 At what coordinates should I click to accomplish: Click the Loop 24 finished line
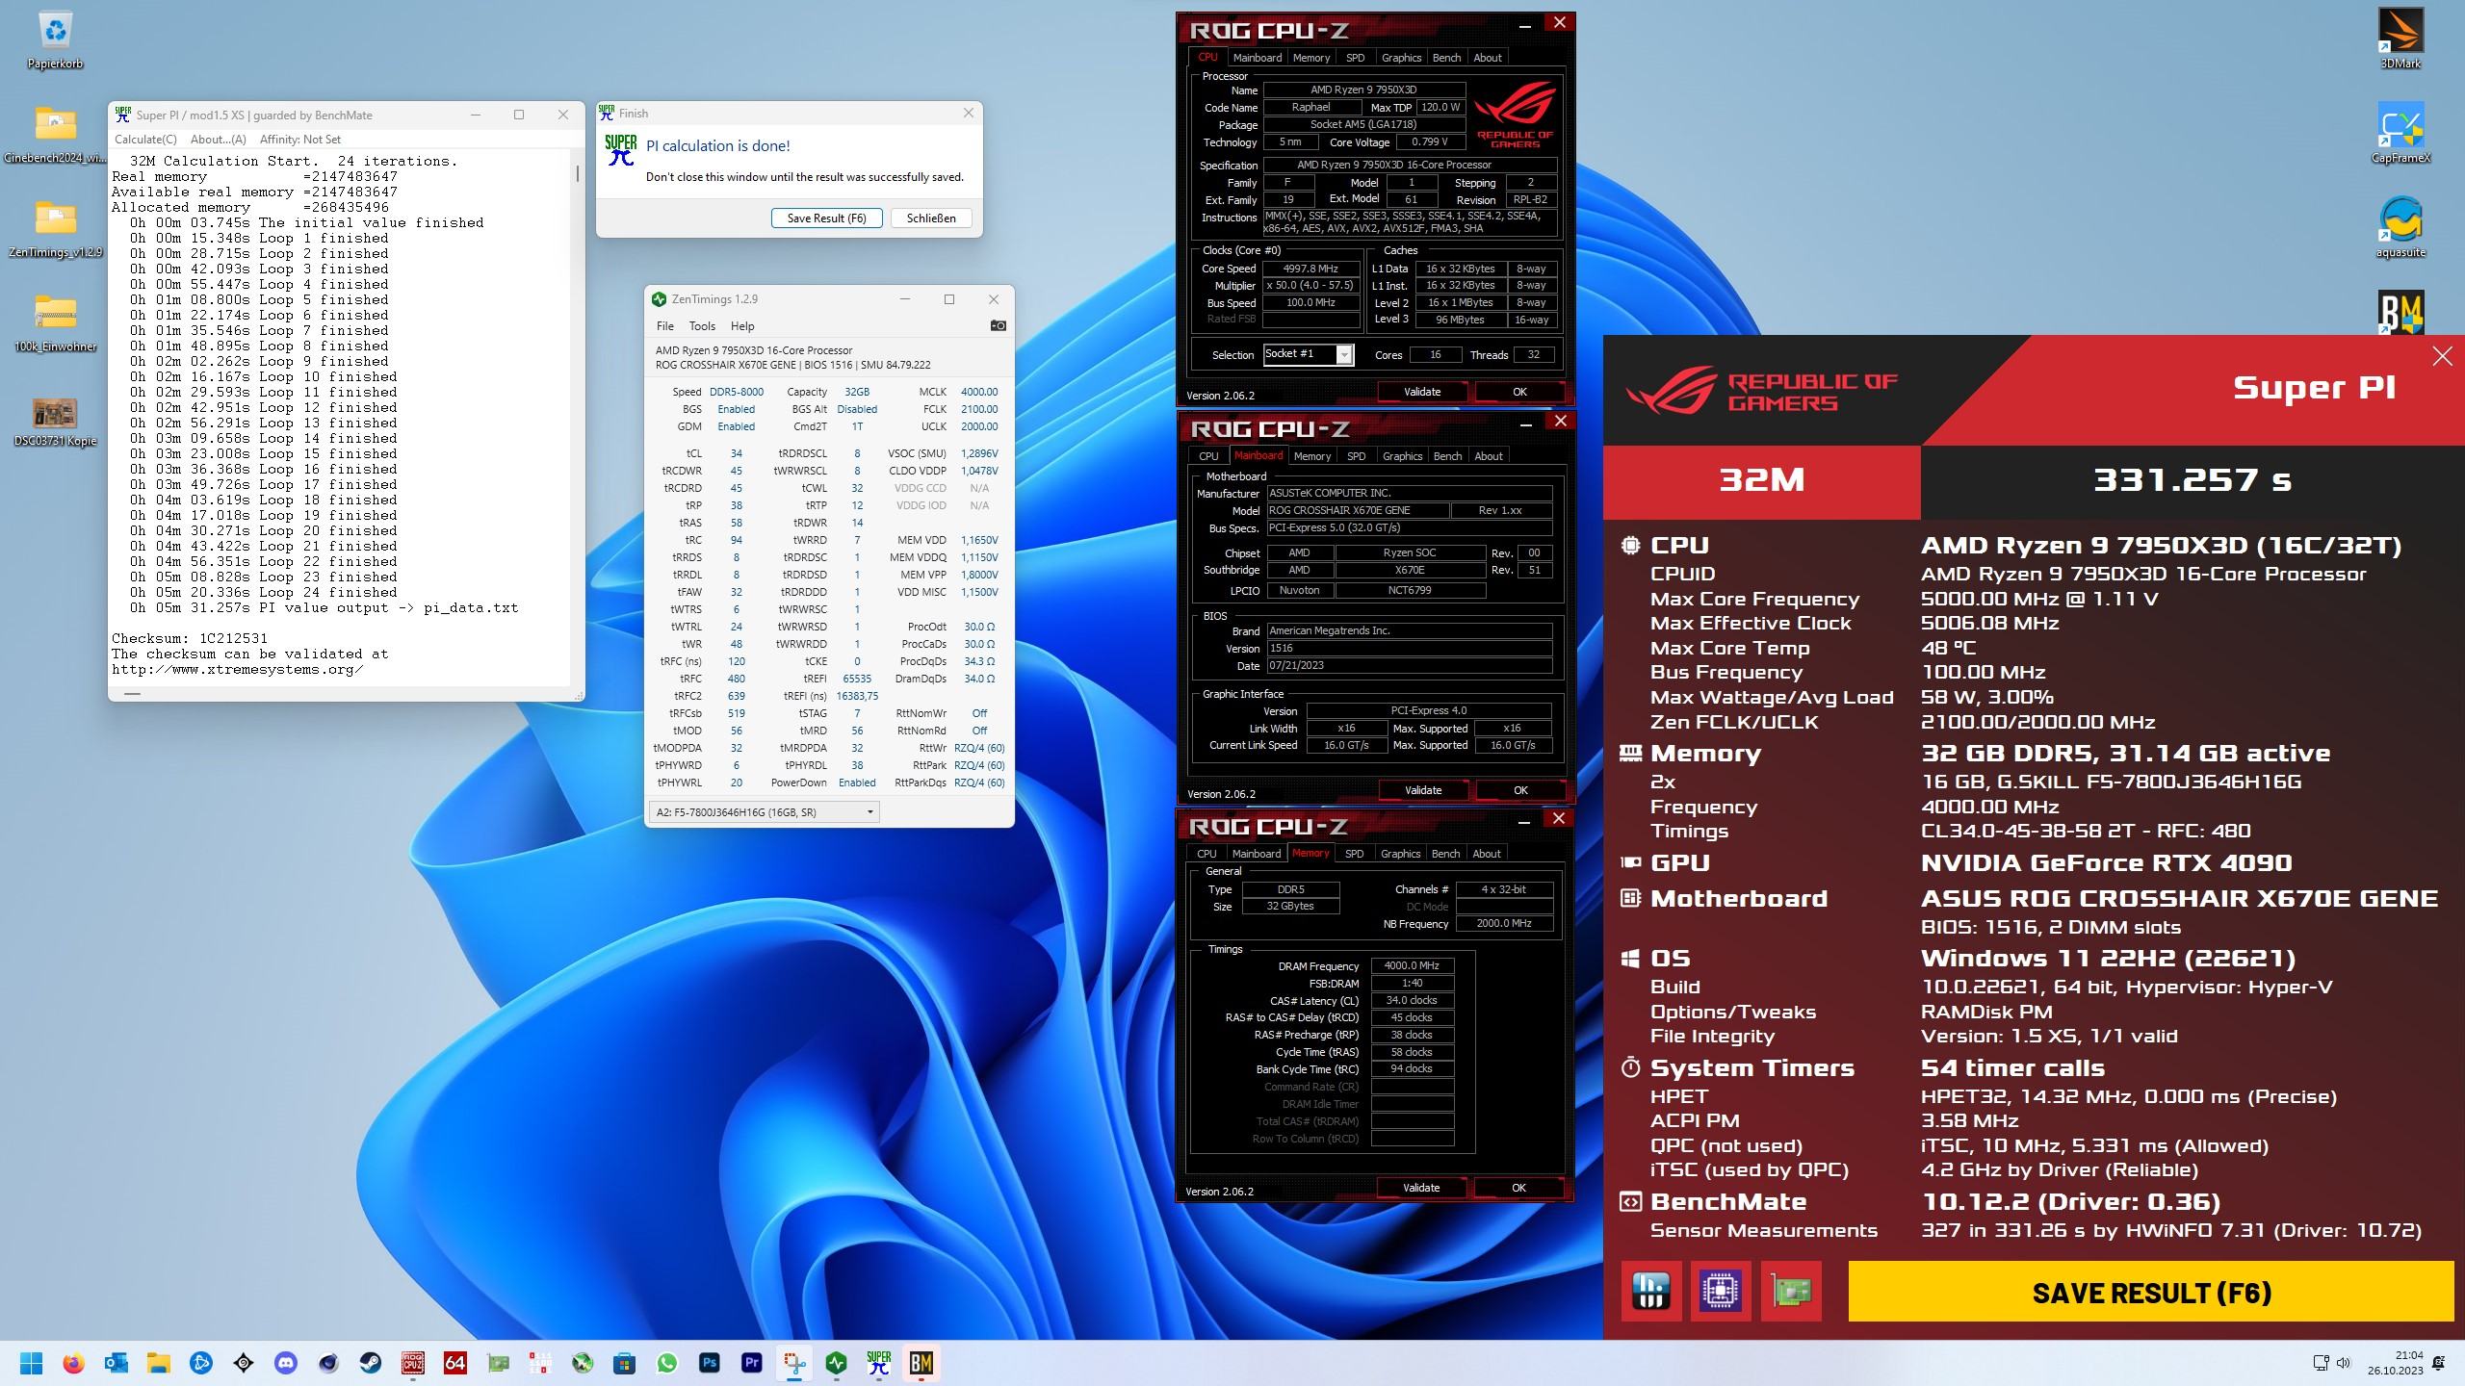coord(264,593)
